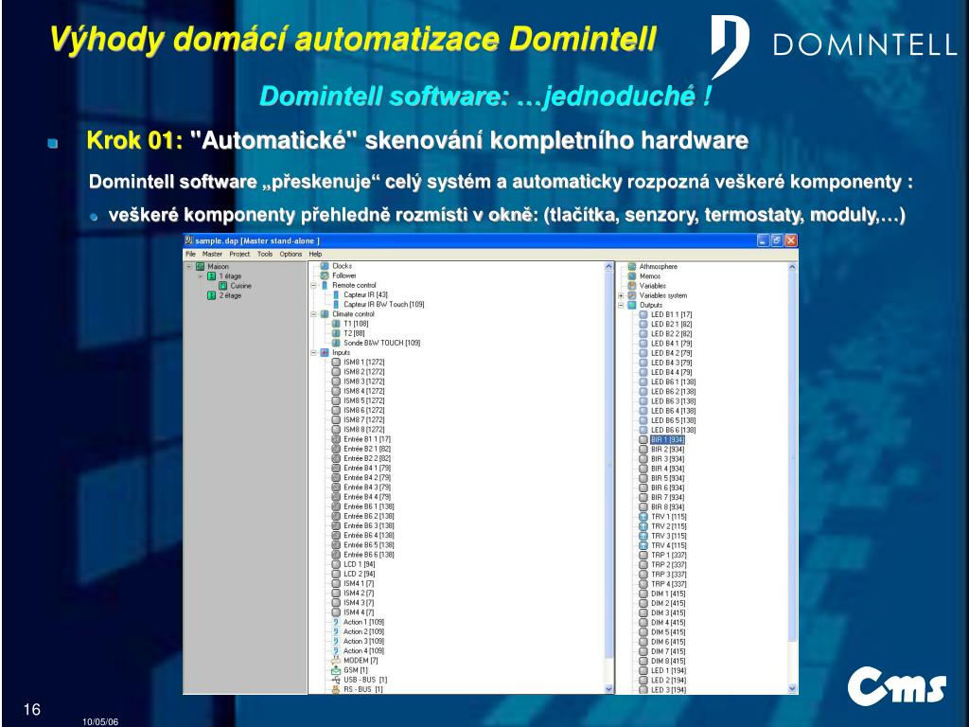969x727 pixels.
Task: Close the sample.dap window
Action: [x=791, y=240]
